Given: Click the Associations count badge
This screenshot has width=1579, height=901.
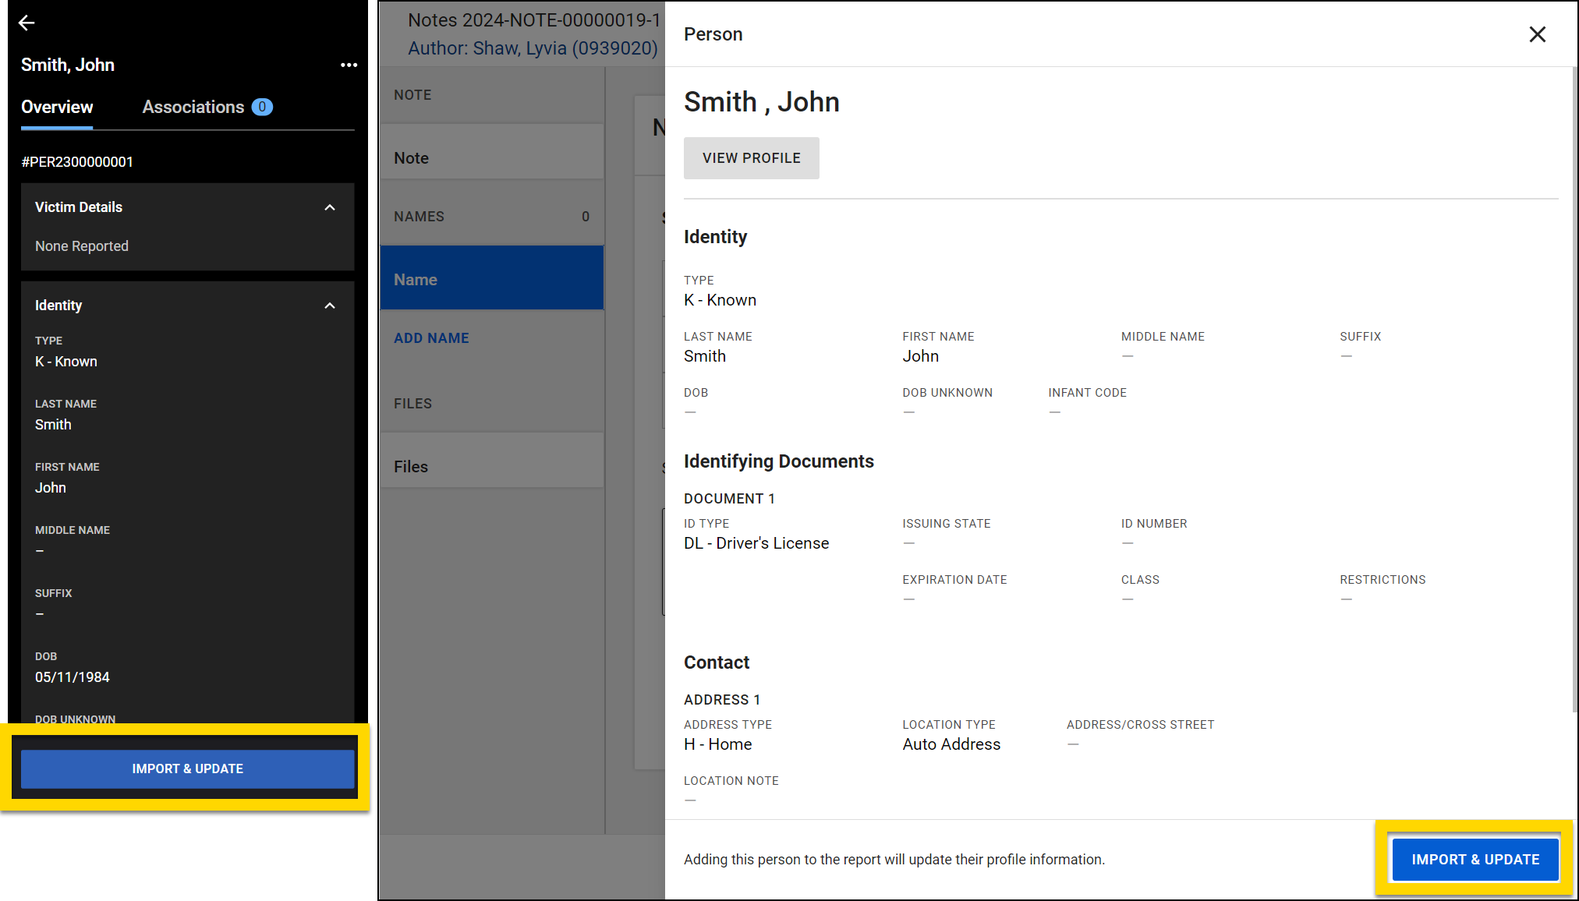Looking at the screenshot, I should 262,108.
